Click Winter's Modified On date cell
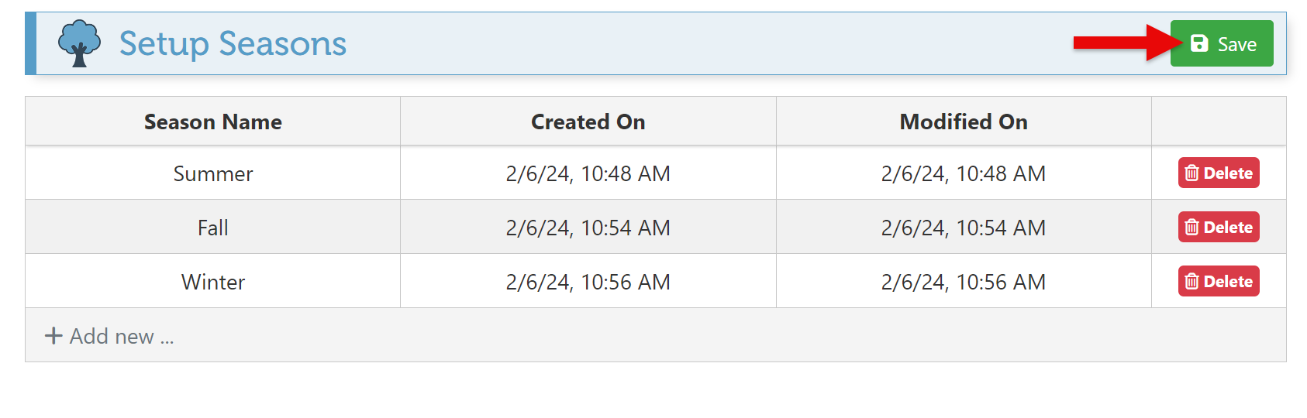 [964, 283]
